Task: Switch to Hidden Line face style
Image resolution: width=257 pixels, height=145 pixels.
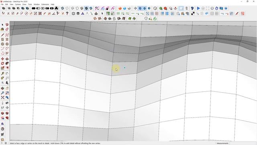Action: [x=77, y=8]
